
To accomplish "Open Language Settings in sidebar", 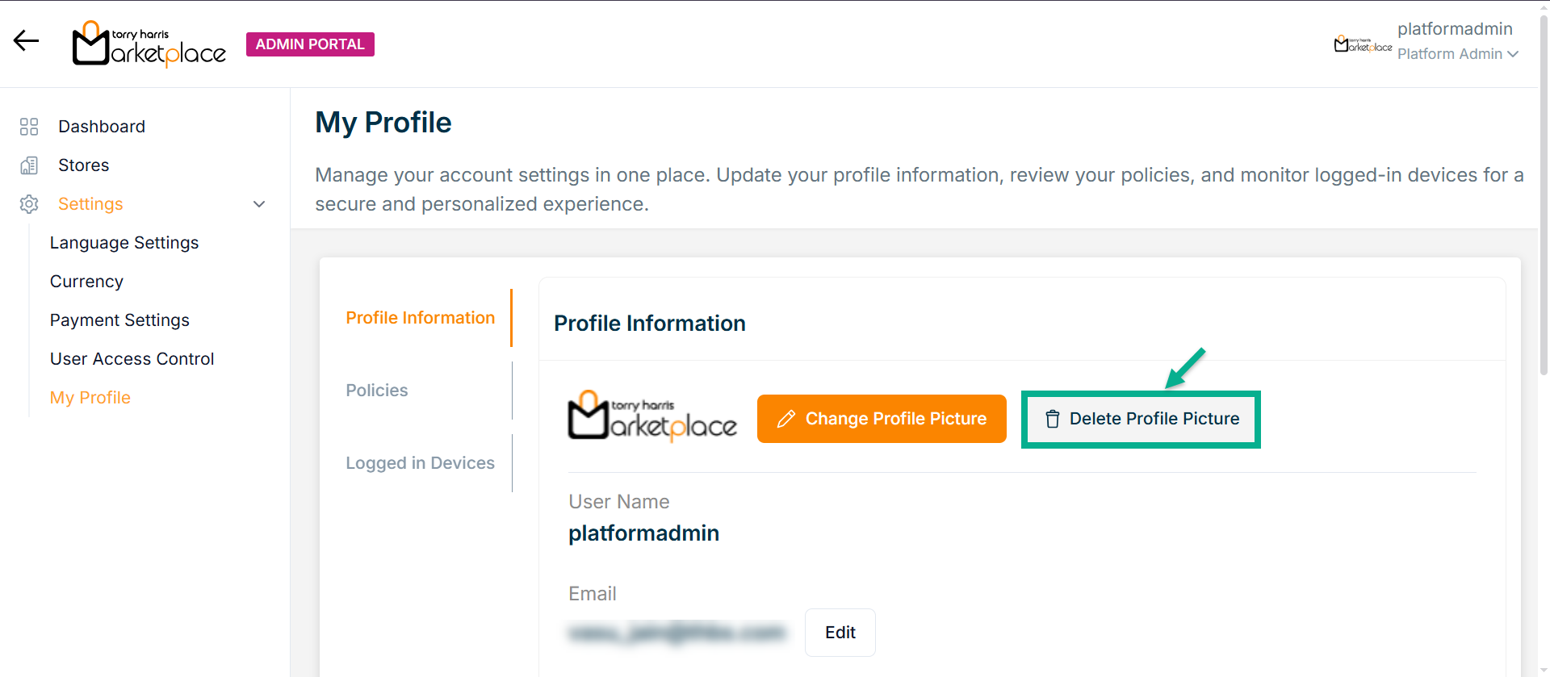I will [124, 243].
